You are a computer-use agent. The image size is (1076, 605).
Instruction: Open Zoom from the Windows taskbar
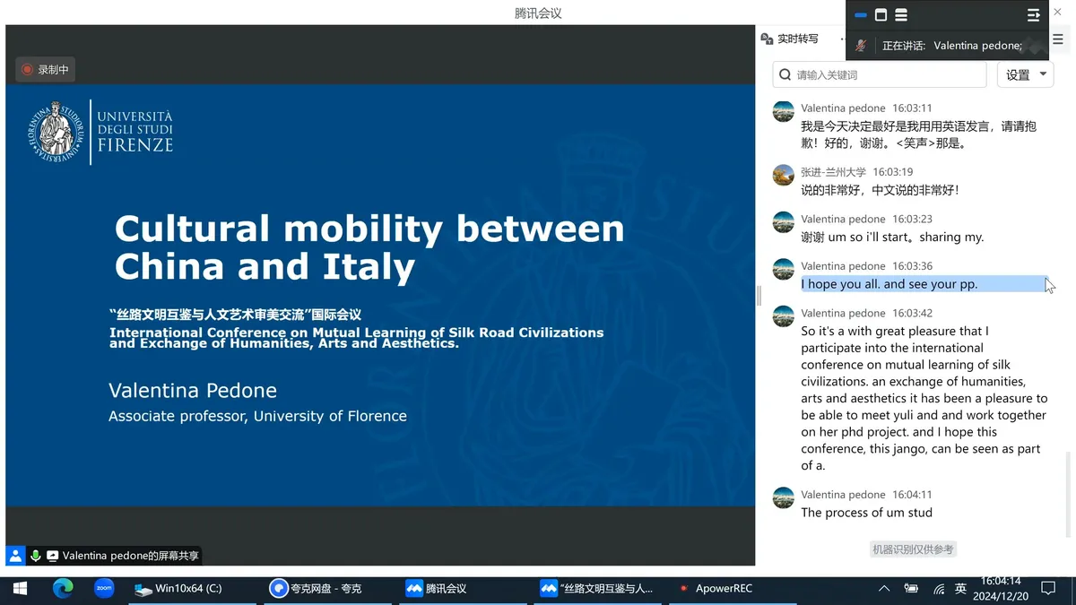coord(104,588)
